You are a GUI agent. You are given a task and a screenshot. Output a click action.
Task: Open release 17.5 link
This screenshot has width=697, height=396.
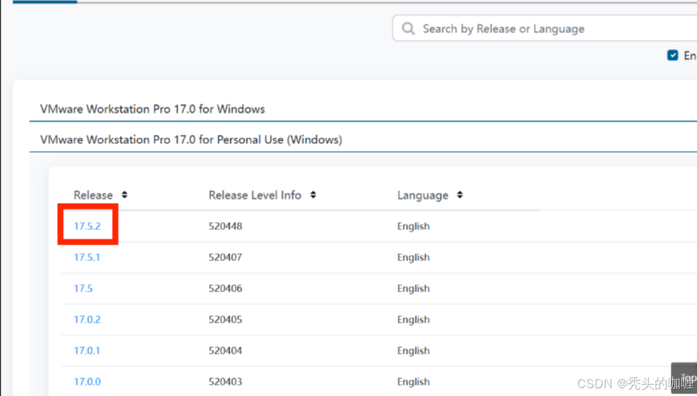coord(83,288)
